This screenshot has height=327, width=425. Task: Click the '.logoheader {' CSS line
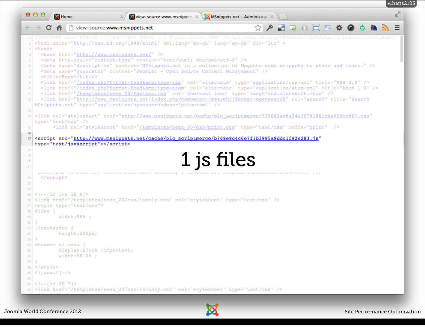[54, 228]
